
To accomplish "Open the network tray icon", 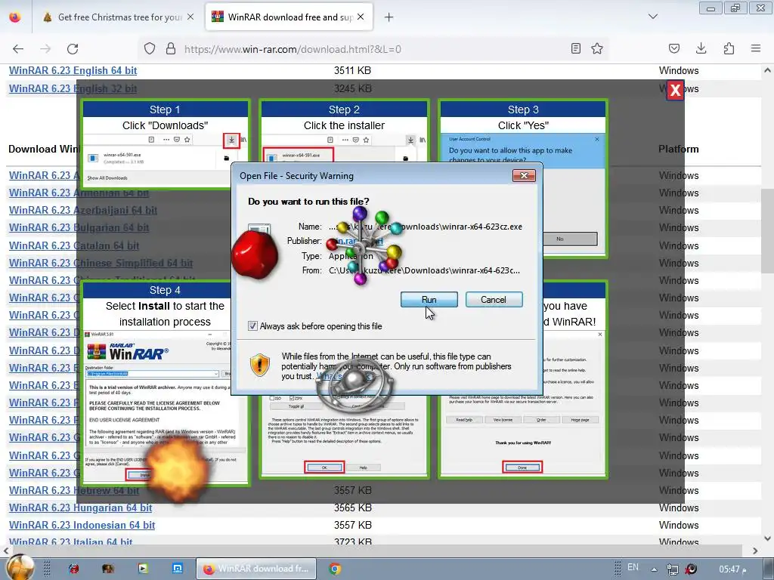I will [x=672, y=569].
